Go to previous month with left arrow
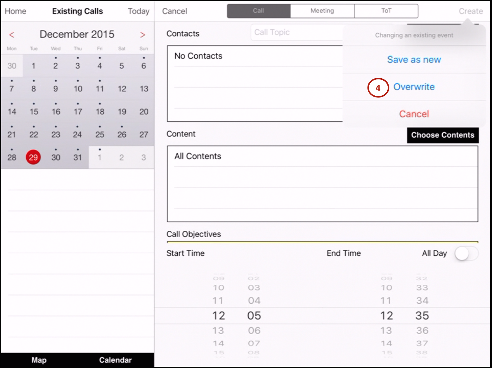The width and height of the screenshot is (492, 368). coord(12,35)
